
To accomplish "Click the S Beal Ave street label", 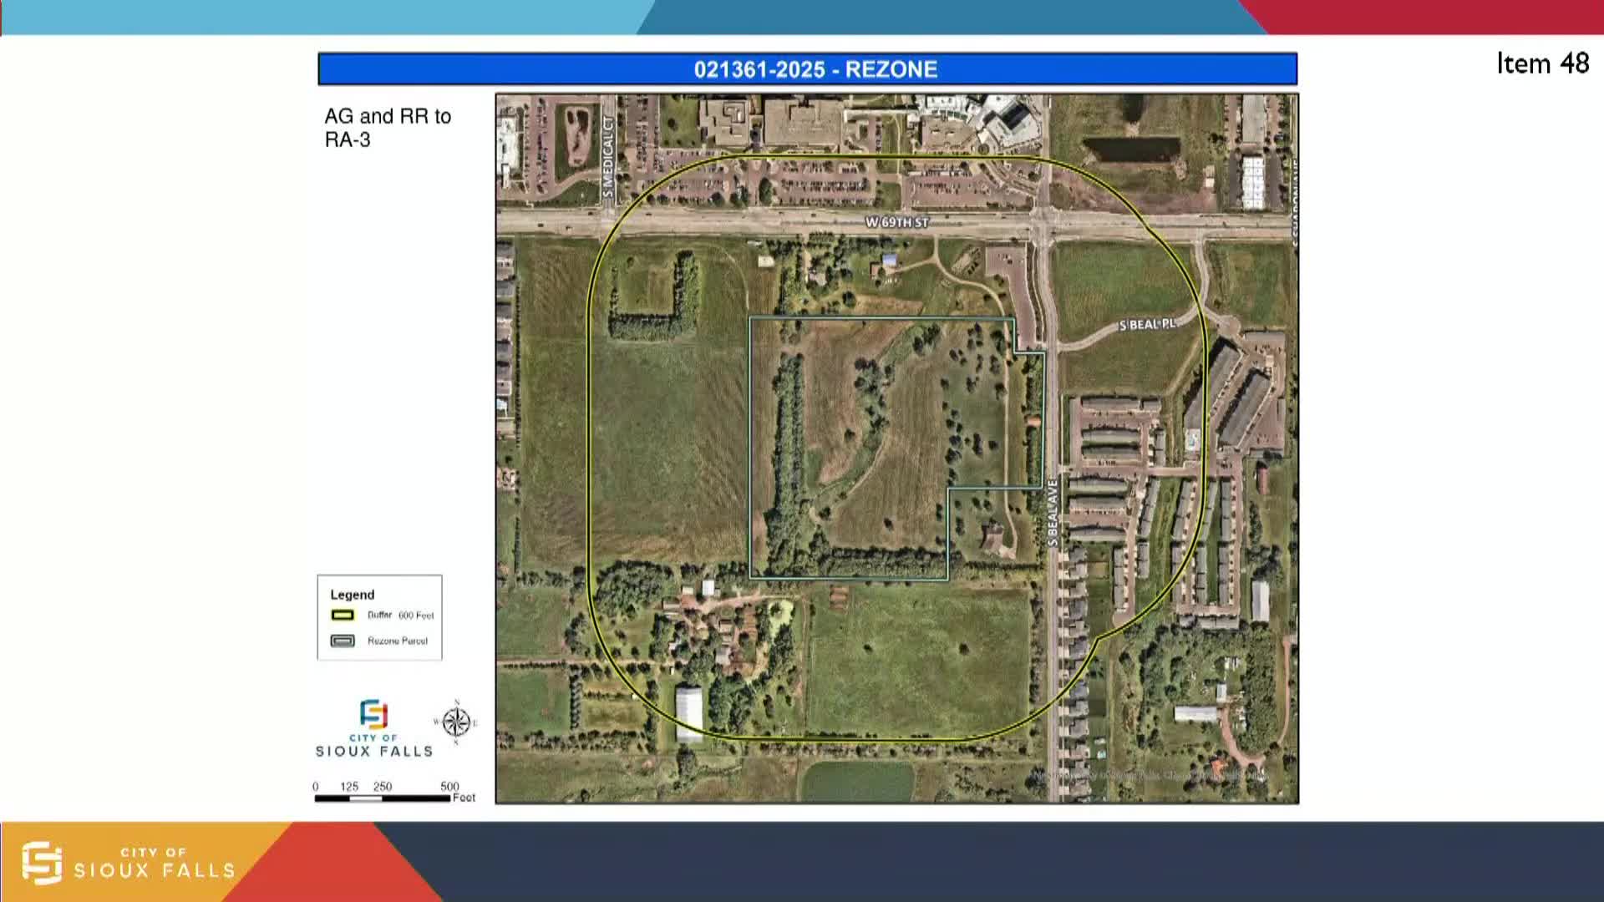I will coord(1053,513).
